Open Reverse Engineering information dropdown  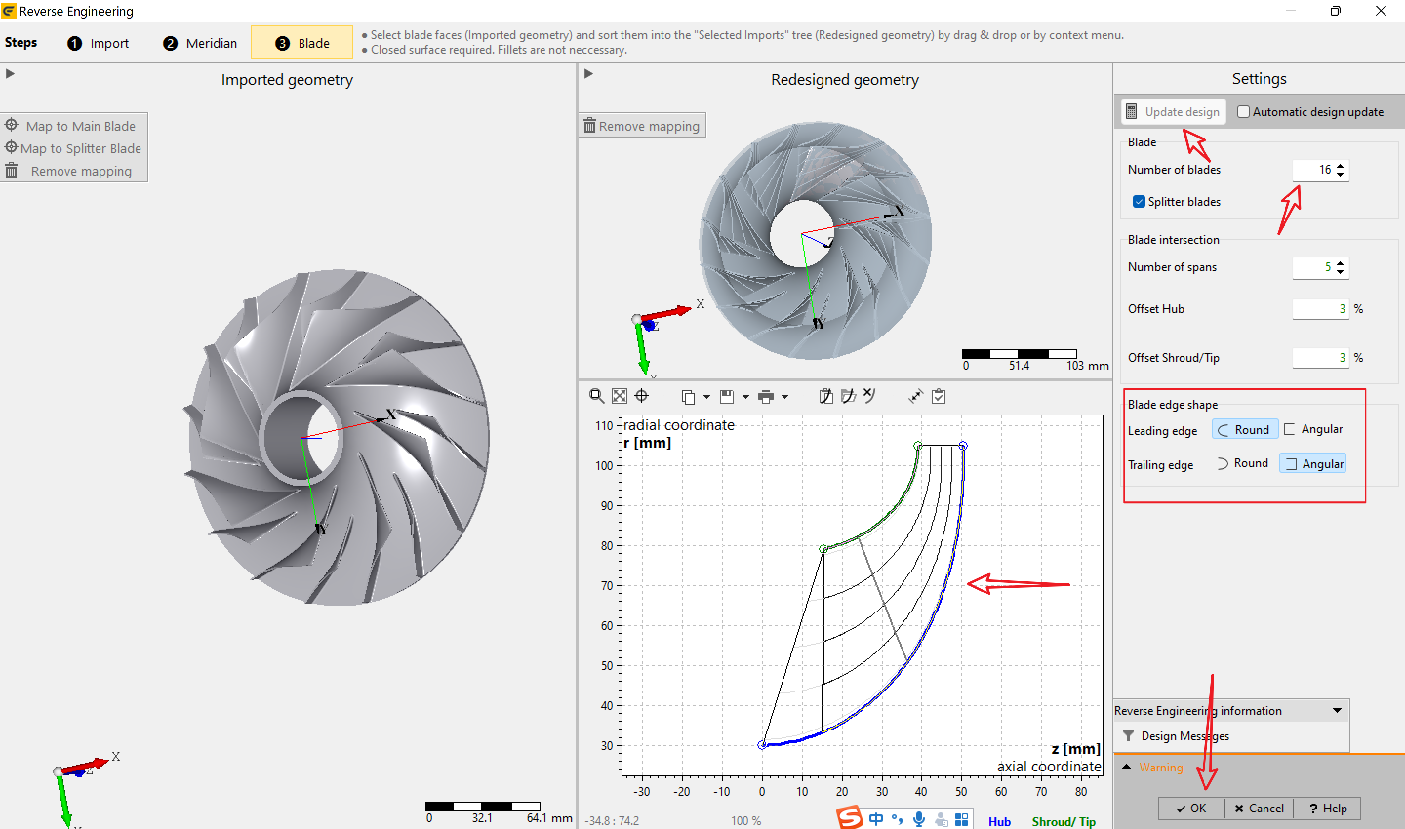coord(1337,711)
